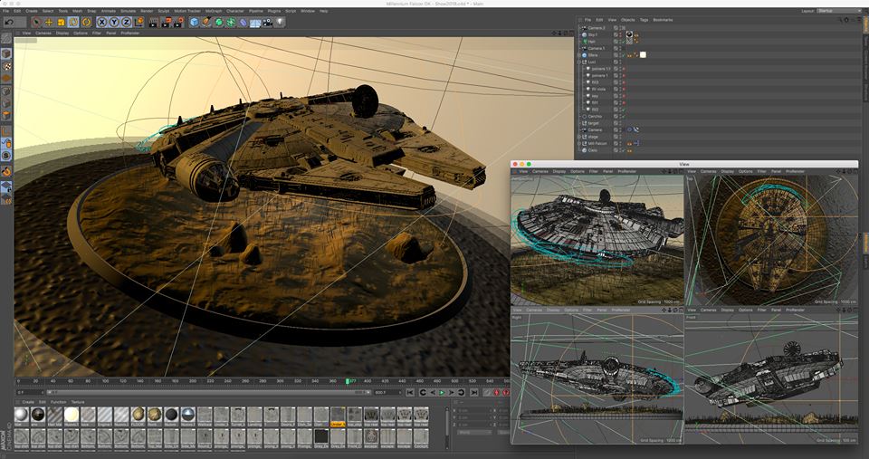Expand the Mill Falcon object
This screenshot has width=869, height=459.
[x=578, y=143]
